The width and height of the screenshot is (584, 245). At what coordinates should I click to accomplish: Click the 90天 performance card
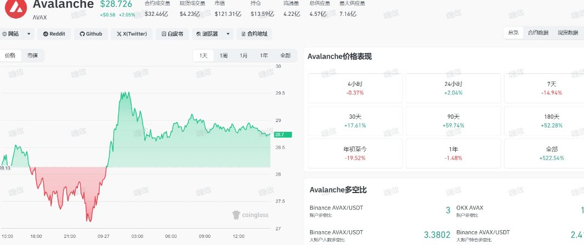[453, 120]
